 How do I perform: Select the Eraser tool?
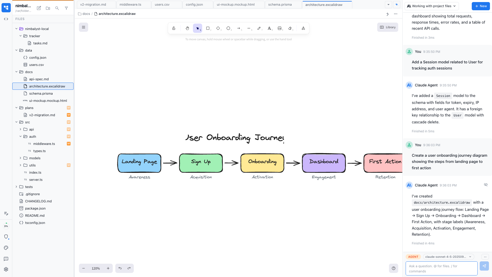[x=290, y=28]
